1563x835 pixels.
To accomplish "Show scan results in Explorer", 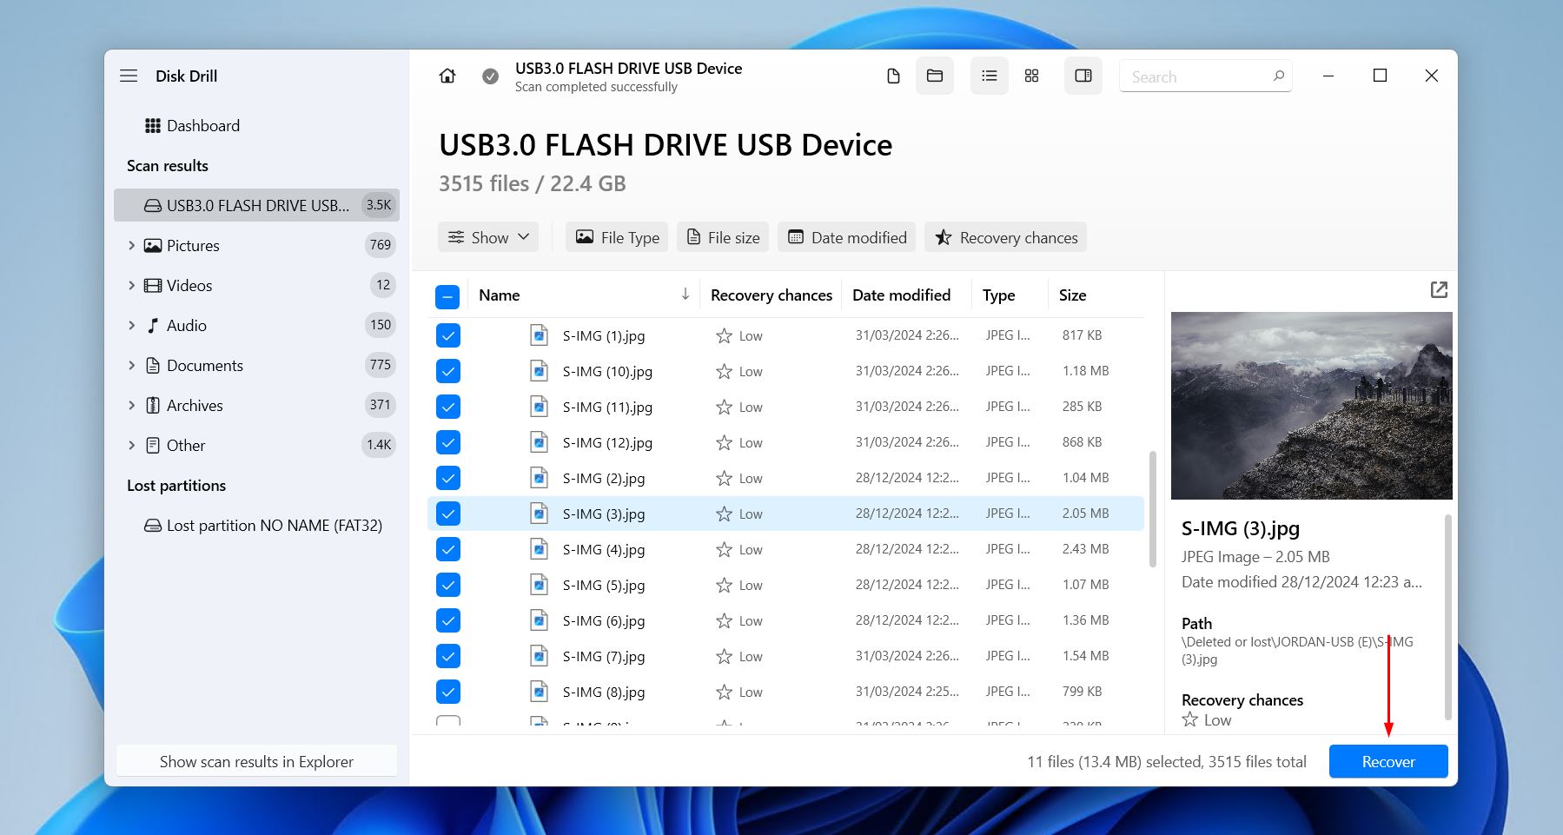I will pyautogui.click(x=255, y=761).
